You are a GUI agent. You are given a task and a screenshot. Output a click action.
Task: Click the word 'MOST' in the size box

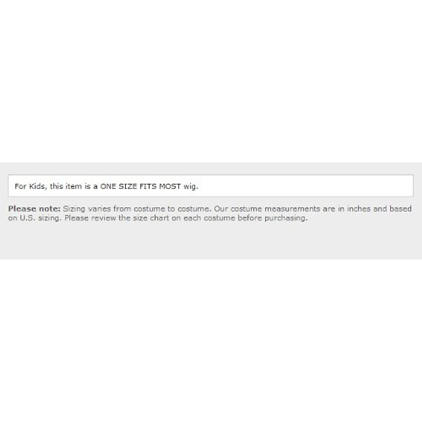(170, 186)
